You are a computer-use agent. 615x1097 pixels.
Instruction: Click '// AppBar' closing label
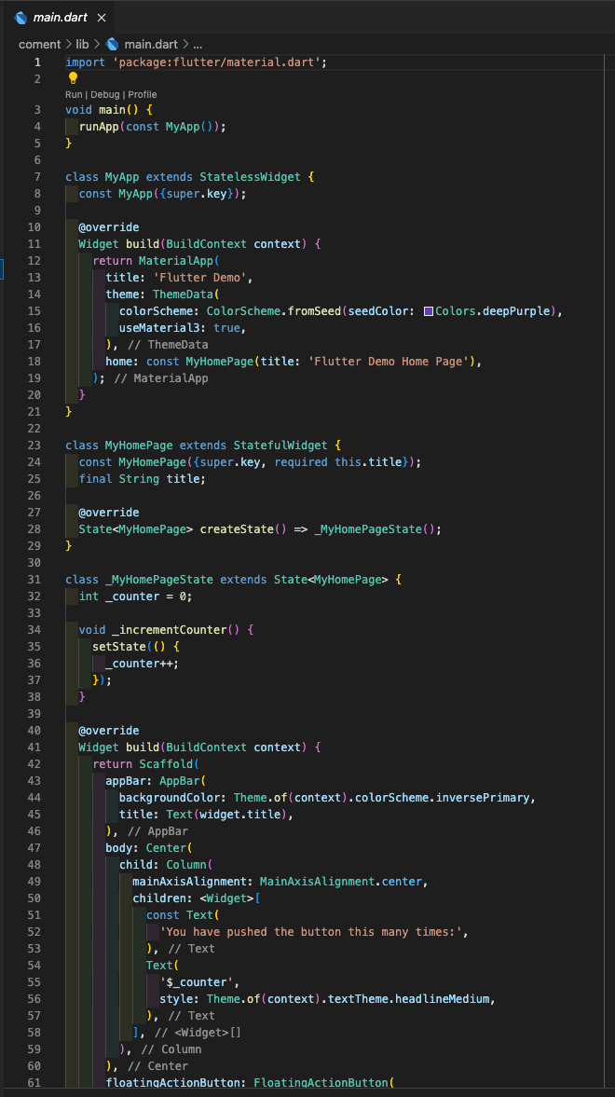157,832
